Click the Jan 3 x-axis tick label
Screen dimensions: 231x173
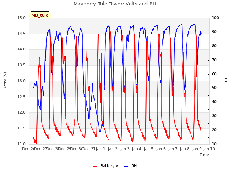[x=125, y=149]
